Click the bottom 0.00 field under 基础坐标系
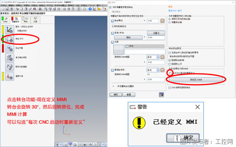The width and height of the screenshot is (236, 147). tap(156, 79)
